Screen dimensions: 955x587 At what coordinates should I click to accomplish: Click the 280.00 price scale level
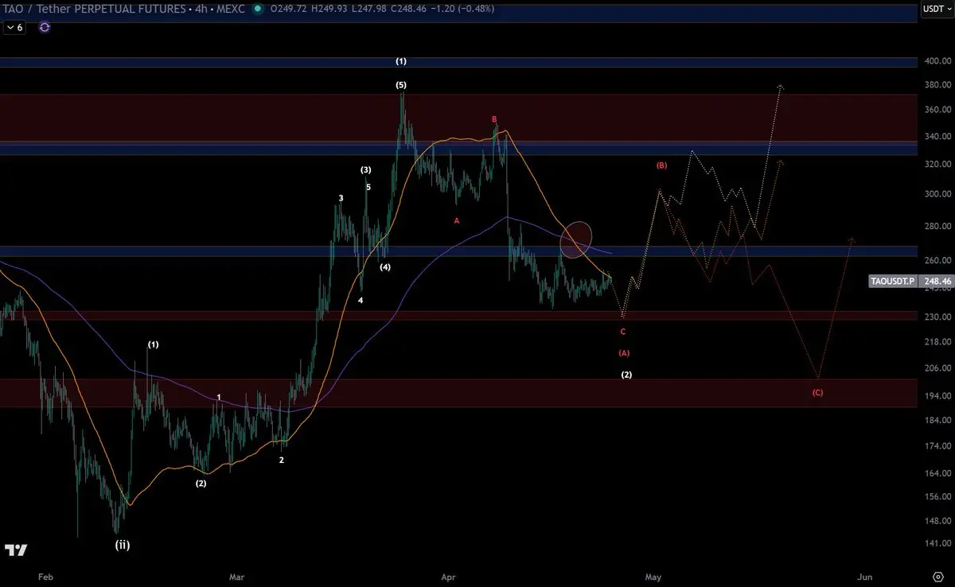937,226
